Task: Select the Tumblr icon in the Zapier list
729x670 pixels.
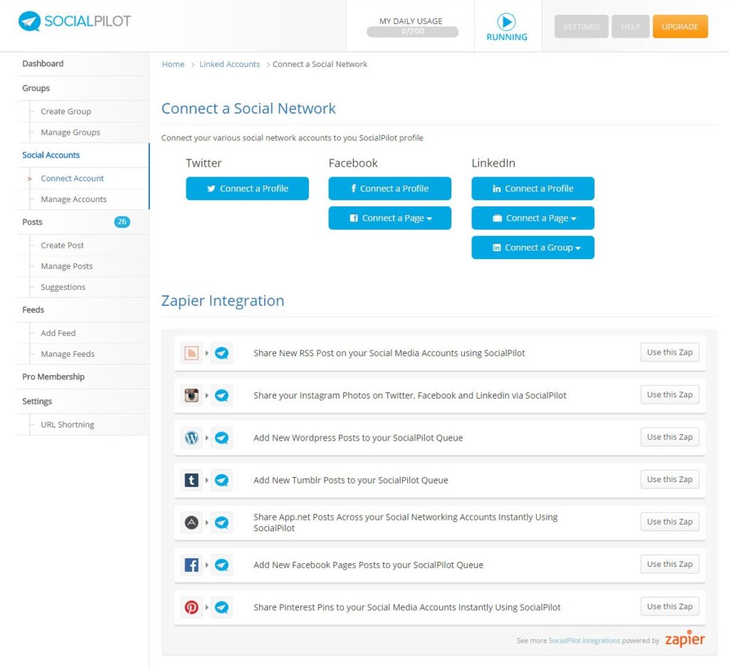Action: click(x=190, y=479)
